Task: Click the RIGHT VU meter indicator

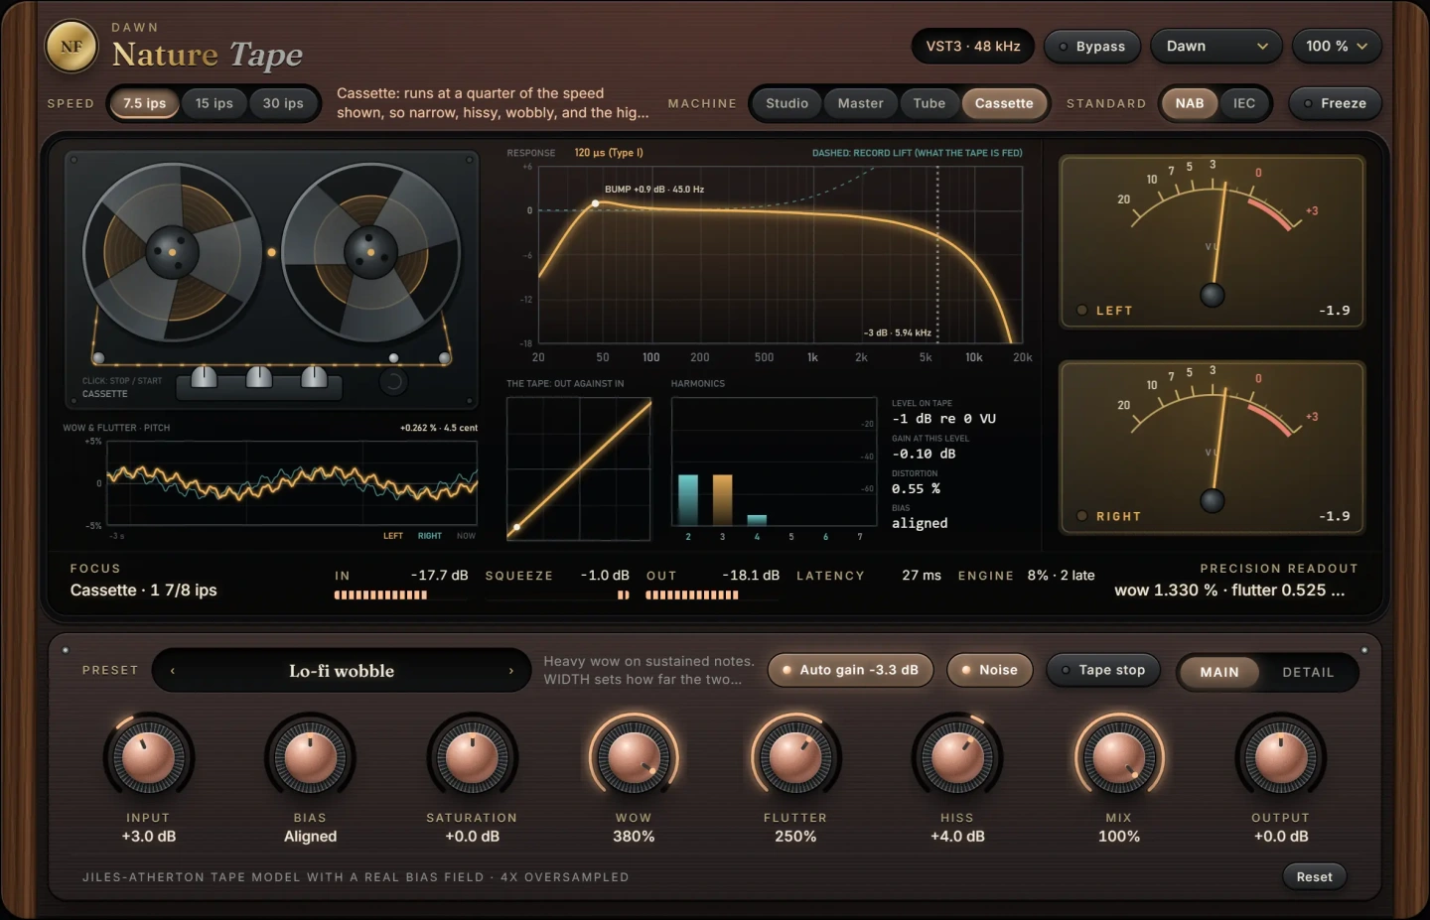Action: (1082, 515)
